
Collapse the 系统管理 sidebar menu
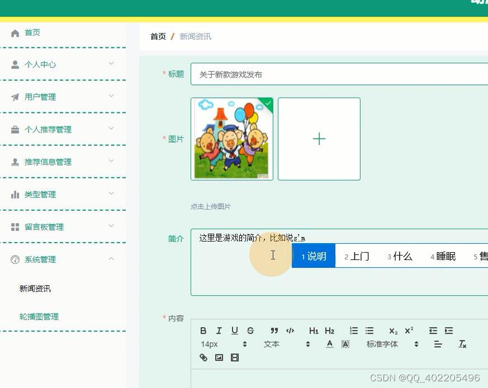click(63, 259)
